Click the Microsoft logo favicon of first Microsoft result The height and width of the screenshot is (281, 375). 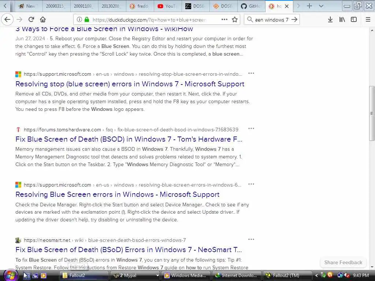[x=18, y=74]
